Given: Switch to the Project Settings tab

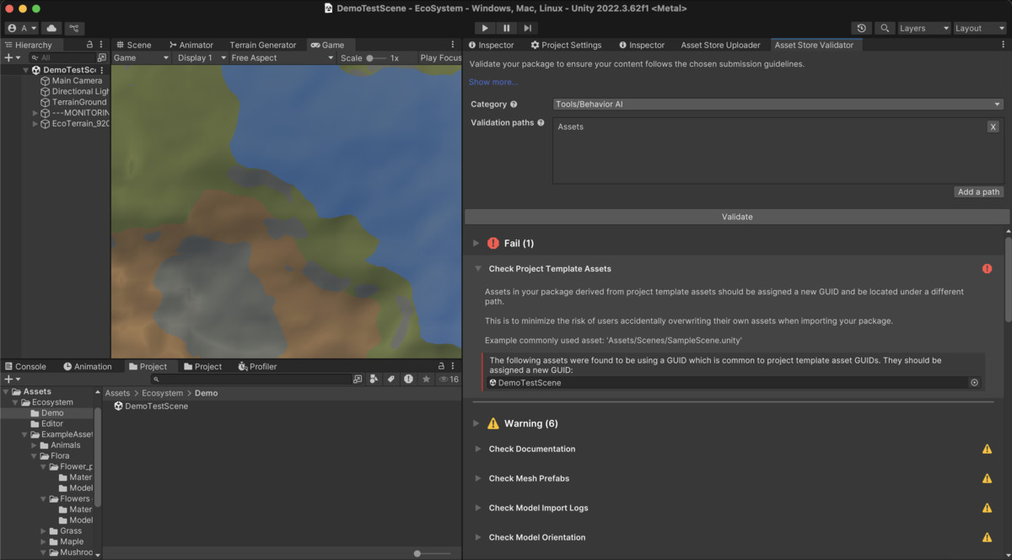Looking at the screenshot, I should click(566, 45).
